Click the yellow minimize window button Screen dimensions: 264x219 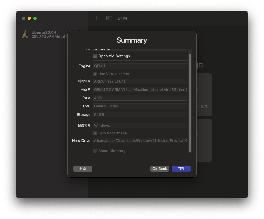pyautogui.click(x=29, y=18)
